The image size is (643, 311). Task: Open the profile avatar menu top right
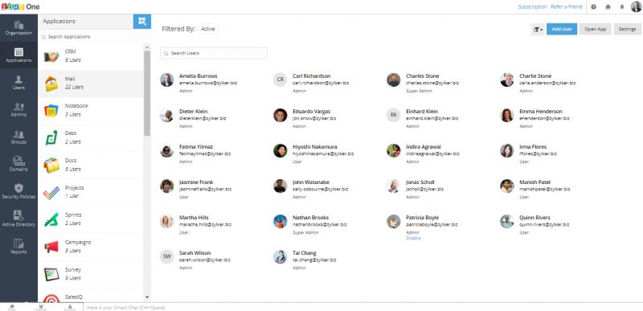[x=636, y=7]
